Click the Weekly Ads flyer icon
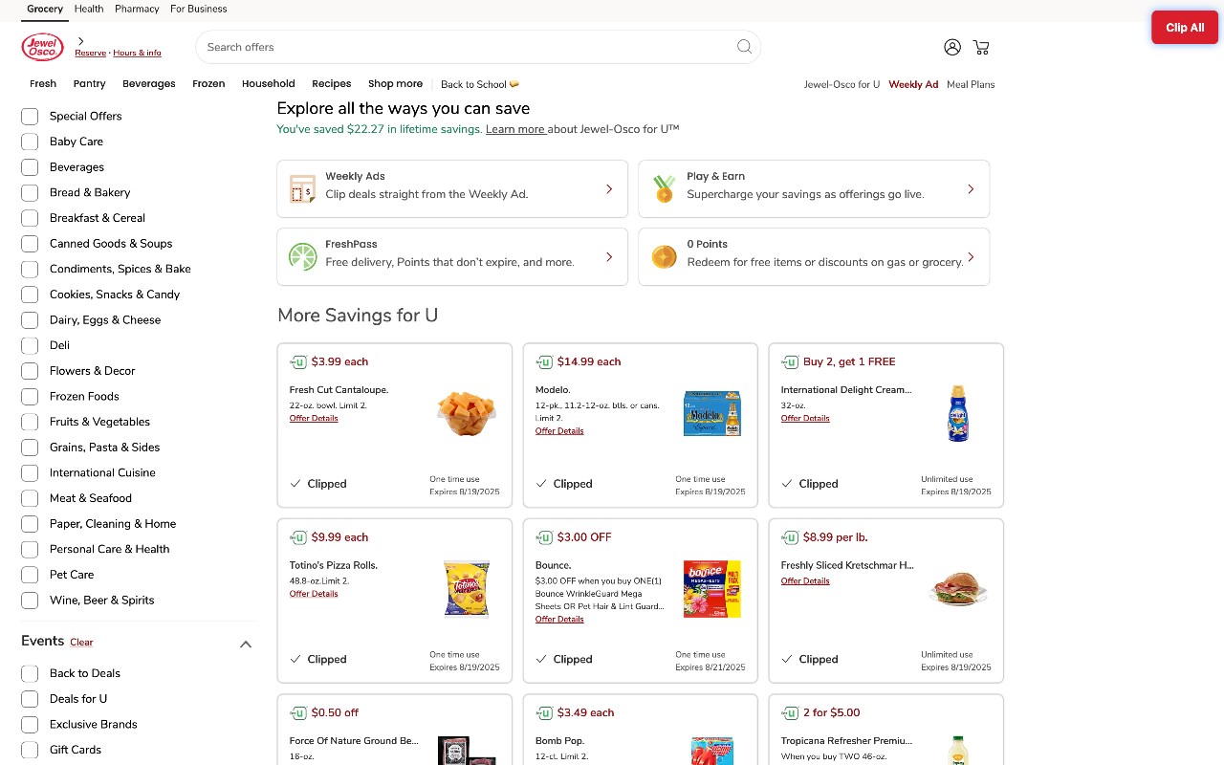 pos(302,188)
